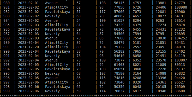Select the value 9263
Screen dimensions: 192x97
[x=160, y=20]
